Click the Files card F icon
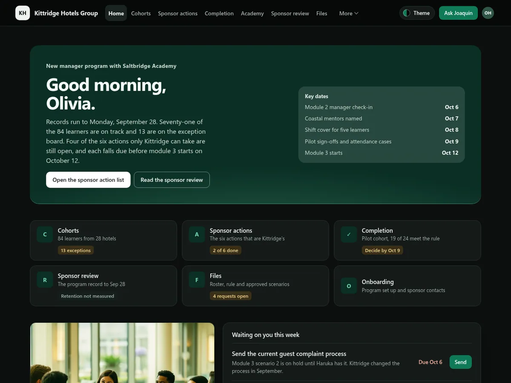 [x=197, y=280]
